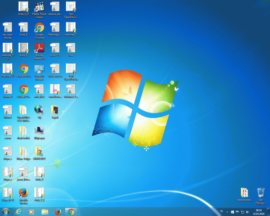Select the Google Chrome desktop shortcut

[x=39, y=27]
